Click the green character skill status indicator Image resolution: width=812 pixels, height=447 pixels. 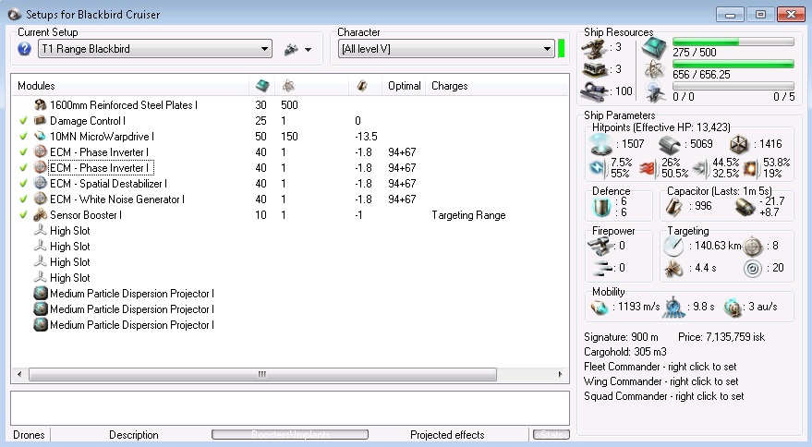(x=562, y=49)
